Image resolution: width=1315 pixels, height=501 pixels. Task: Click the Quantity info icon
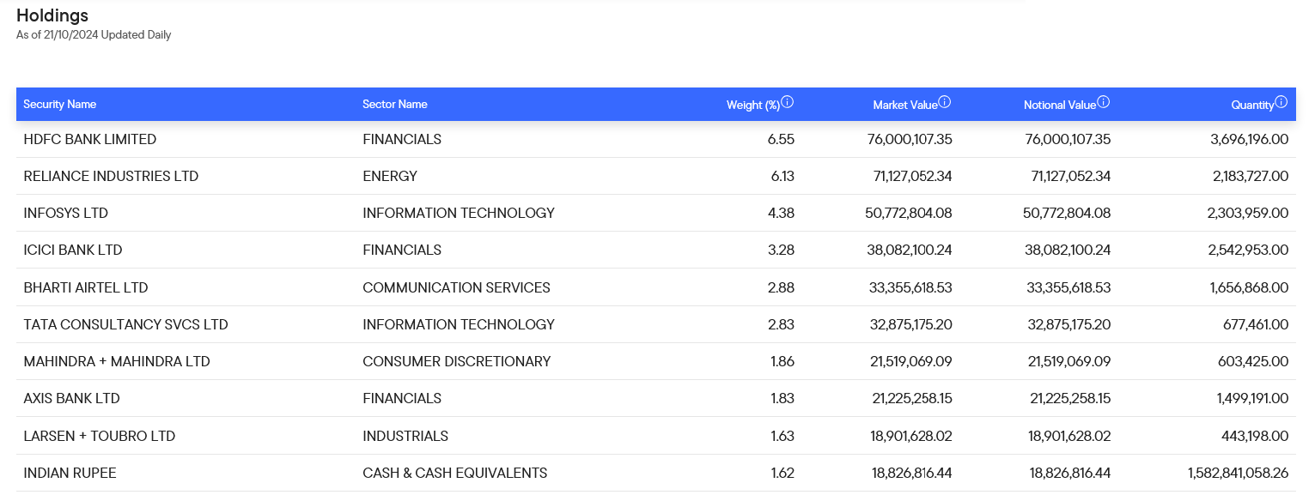[1282, 102]
